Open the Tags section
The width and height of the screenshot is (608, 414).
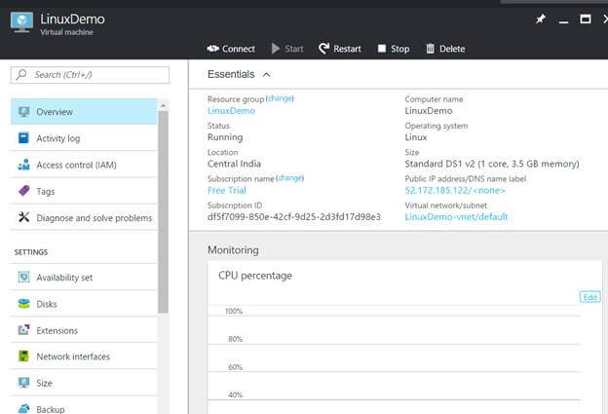(x=46, y=191)
